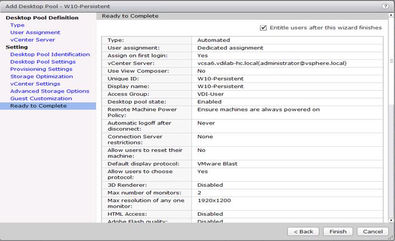Click the Finish button
Viewport: 395px width, 241px height.
[338, 231]
